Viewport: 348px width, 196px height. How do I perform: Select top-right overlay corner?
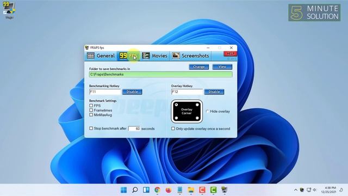(197, 105)
